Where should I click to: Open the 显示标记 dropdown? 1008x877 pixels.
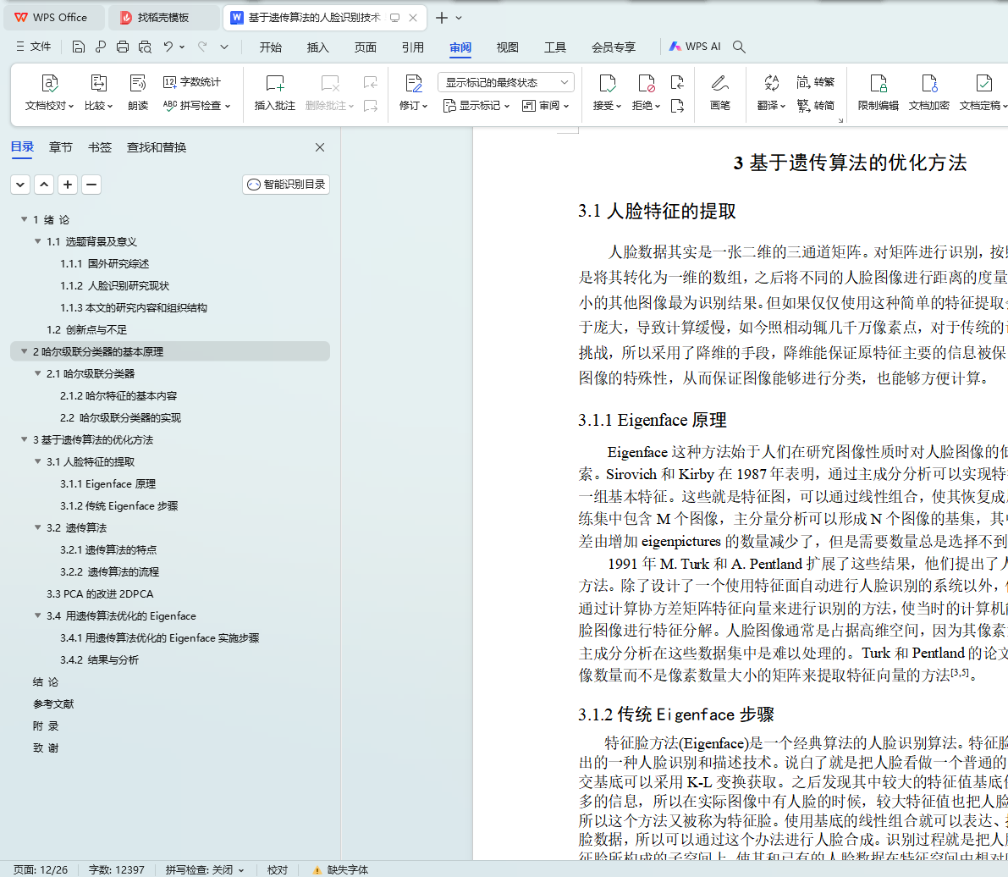coord(476,106)
